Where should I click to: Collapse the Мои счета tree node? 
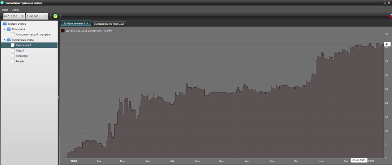coord(4,29)
